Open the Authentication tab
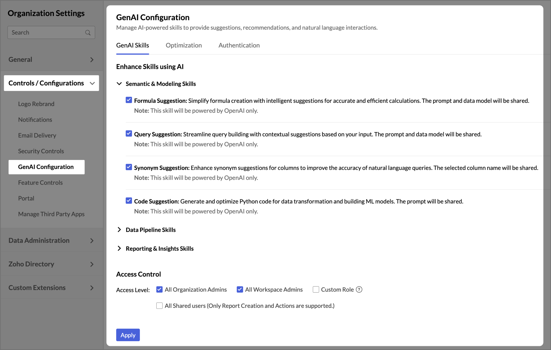 point(239,45)
